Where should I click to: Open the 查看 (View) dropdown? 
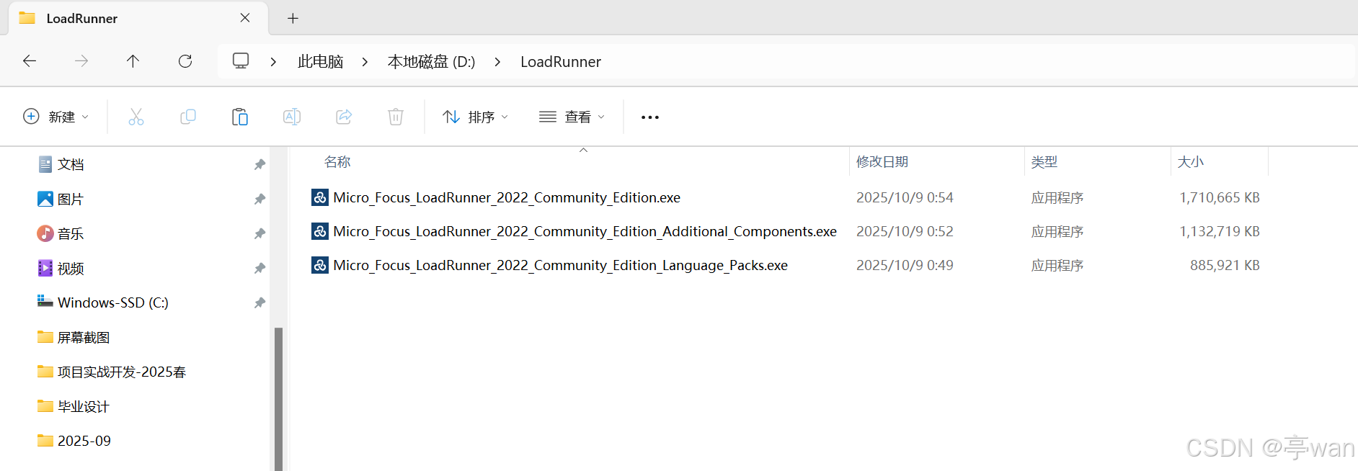(572, 117)
